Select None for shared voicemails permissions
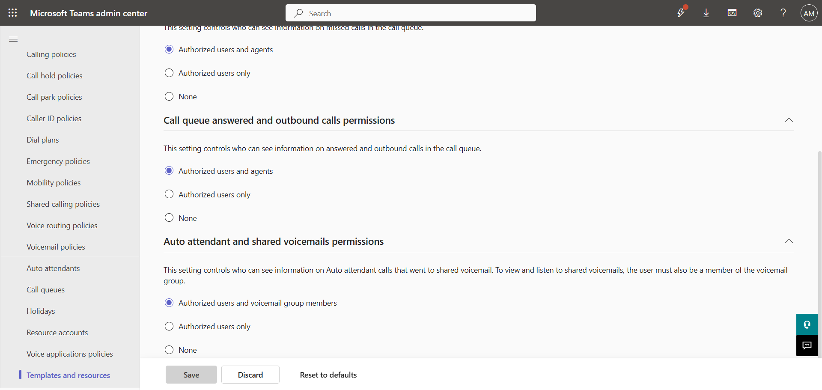Image resolution: width=822 pixels, height=390 pixels. click(169, 350)
